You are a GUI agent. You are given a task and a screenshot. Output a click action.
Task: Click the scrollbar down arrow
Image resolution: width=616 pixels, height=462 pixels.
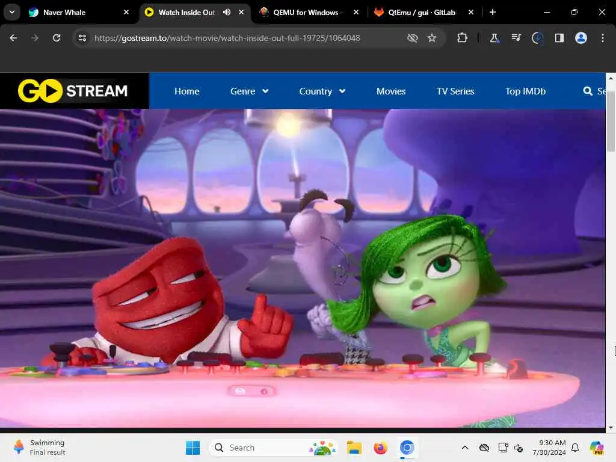coord(611,428)
